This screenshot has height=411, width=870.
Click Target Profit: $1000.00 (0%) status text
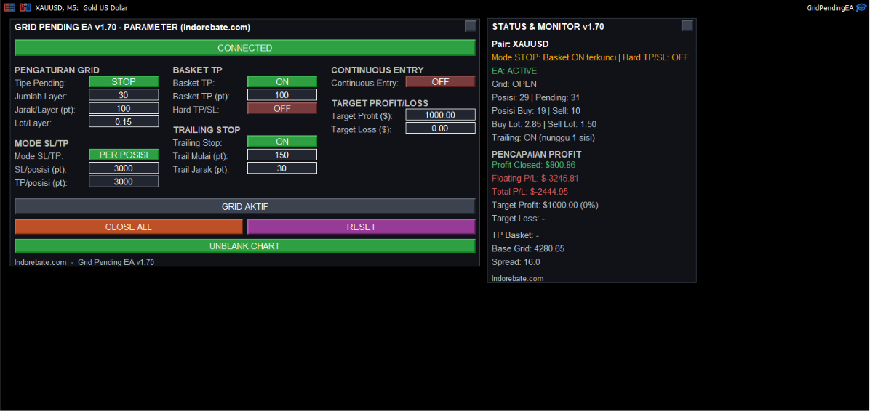point(546,205)
